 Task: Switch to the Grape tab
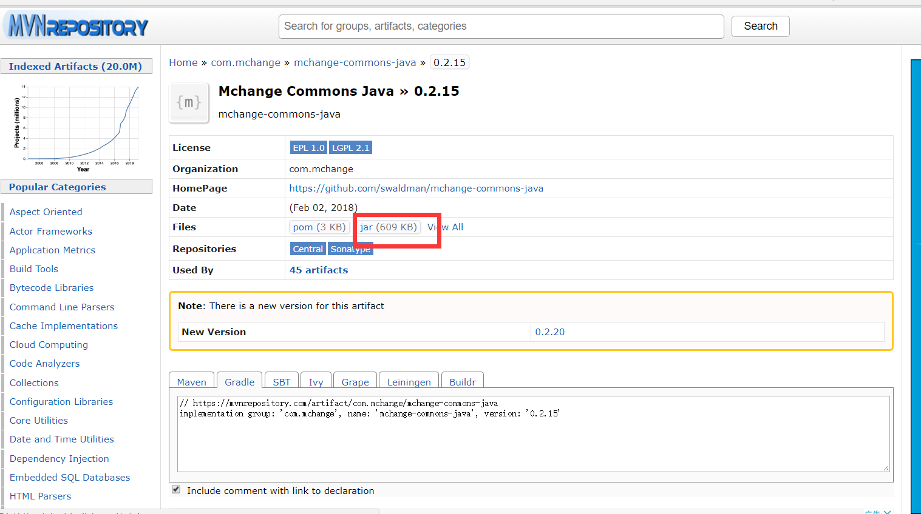(x=355, y=381)
